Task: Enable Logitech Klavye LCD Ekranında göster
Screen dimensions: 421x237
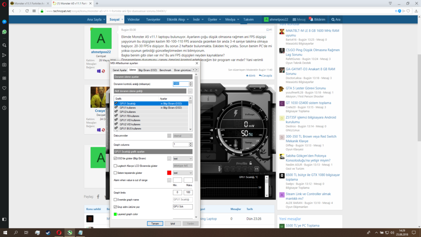Action: click(x=115, y=166)
